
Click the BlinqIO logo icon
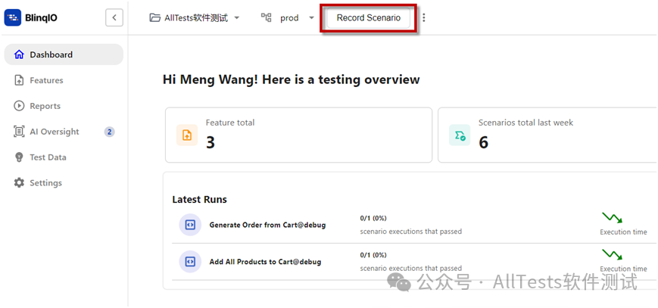click(13, 17)
